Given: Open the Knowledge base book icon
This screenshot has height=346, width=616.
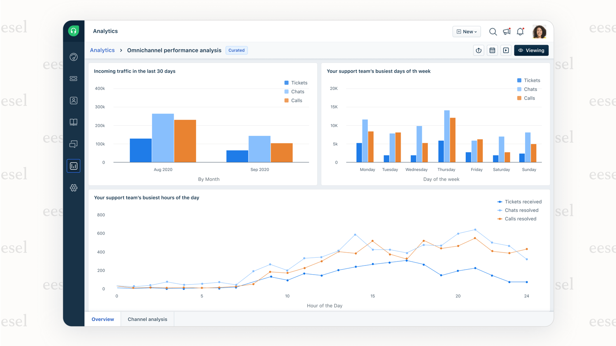Looking at the screenshot, I should [73, 122].
